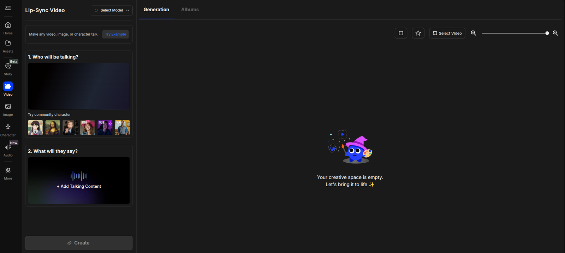The width and height of the screenshot is (565, 253).
Task: Toggle the square select-all checkbox button
Action: click(401, 33)
